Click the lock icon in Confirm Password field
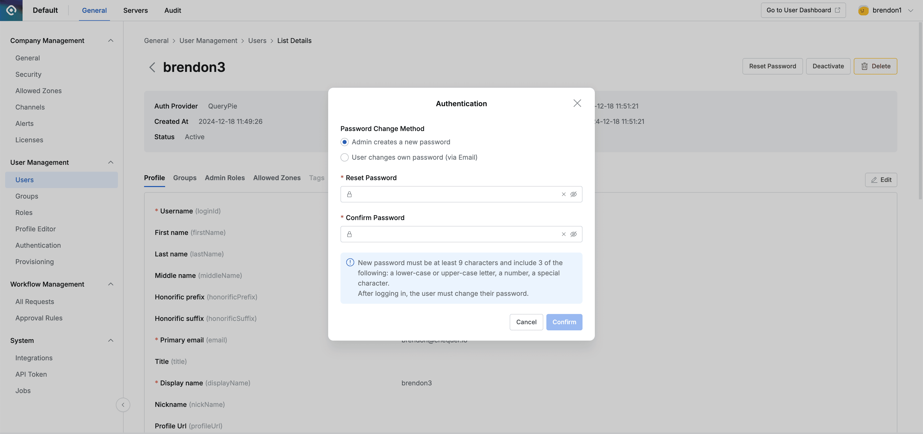Image resolution: width=923 pixels, height=434 pixels. pos(349,234)
